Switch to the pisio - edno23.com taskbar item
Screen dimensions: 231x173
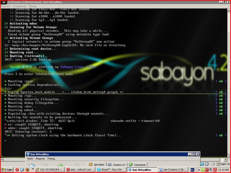click(80, 170)
